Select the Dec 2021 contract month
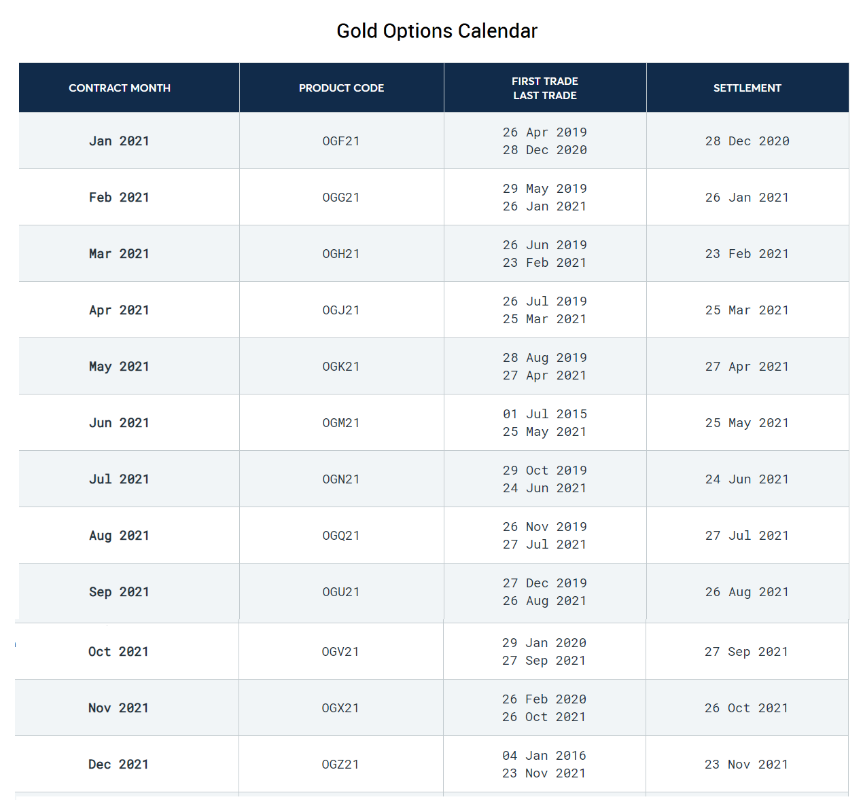 pyautogui.click(x=119, y=764)
